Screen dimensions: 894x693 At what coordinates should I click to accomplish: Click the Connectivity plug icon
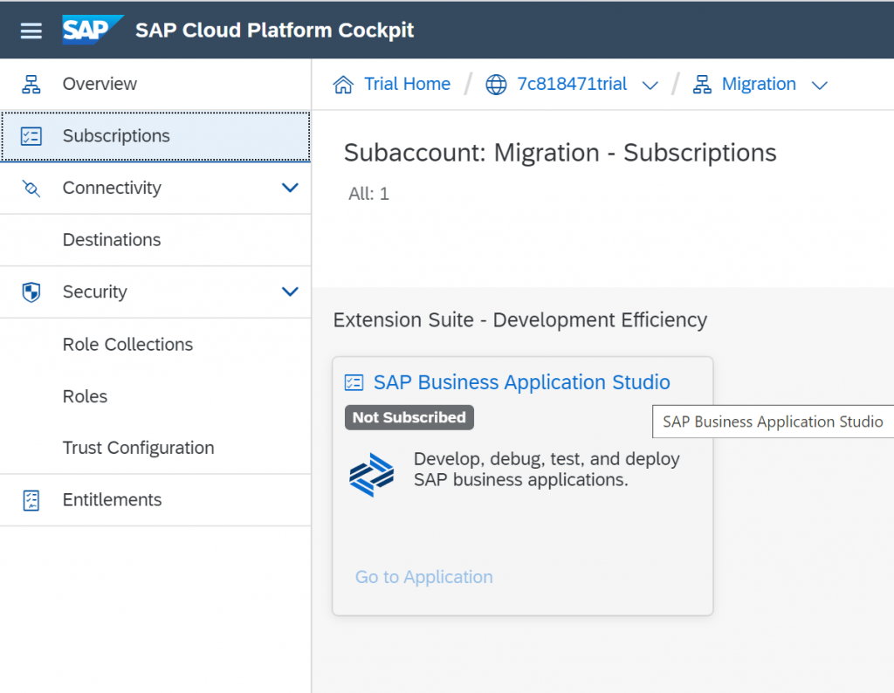(x=31, y=188)
